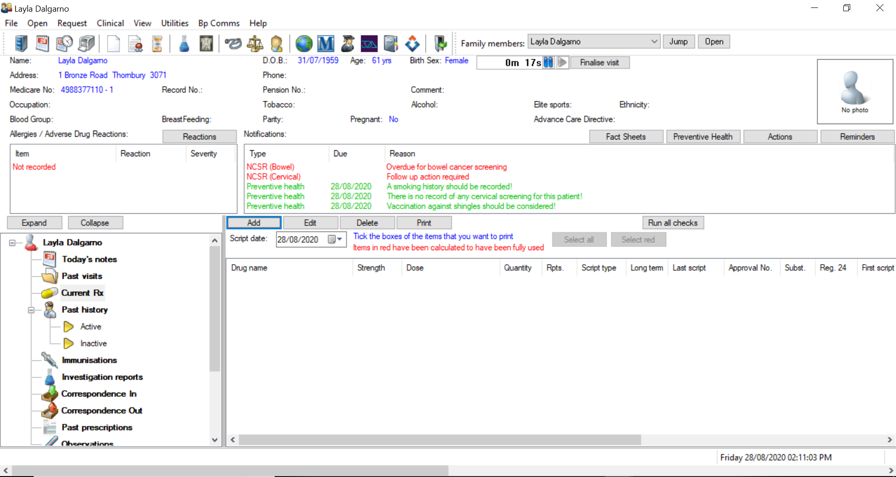This screenshot has width=896, height=477.
Task: Open the blue M MIMS icon
Action: coord(326,43)
